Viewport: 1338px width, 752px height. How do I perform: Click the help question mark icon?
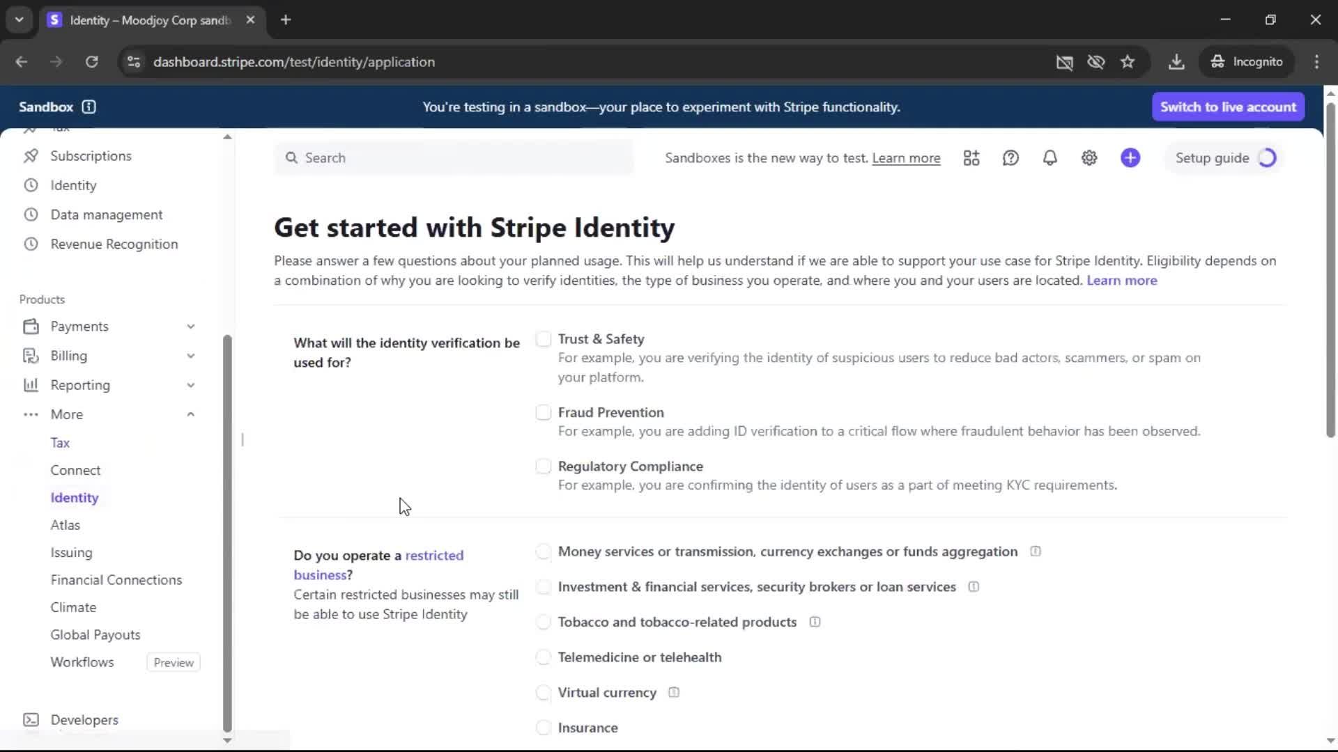coord(1010,158)
